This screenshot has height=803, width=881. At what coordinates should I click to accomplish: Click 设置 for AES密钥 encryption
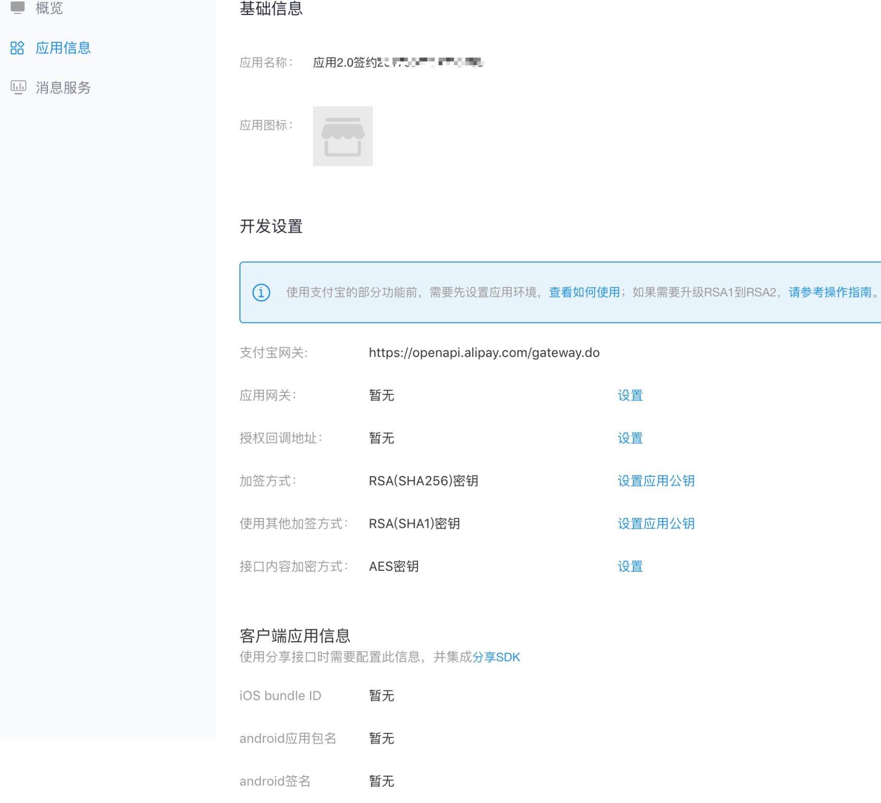point(630,567)
